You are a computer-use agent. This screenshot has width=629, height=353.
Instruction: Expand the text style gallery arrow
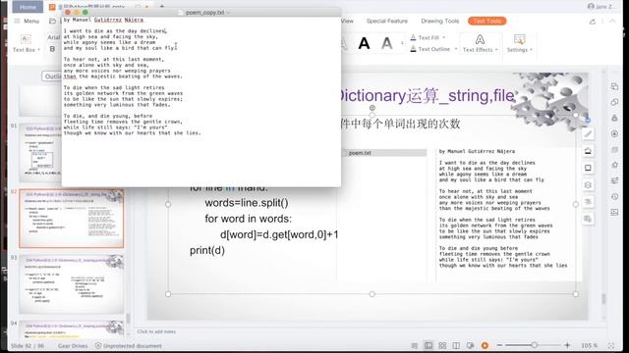[402, 43]
